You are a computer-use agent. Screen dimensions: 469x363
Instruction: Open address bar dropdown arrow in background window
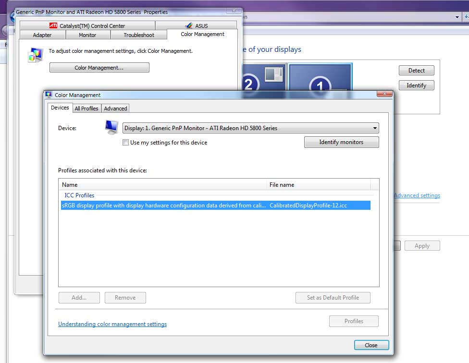coord(457,17)
